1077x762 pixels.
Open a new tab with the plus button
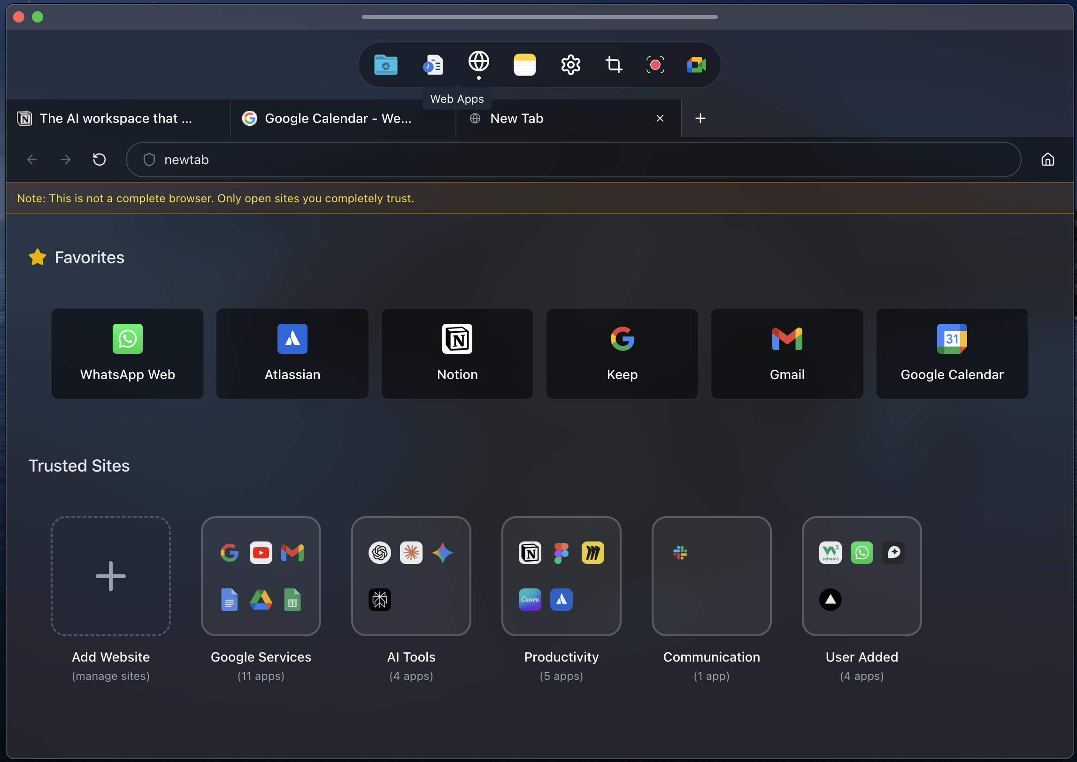pos(700,118)
